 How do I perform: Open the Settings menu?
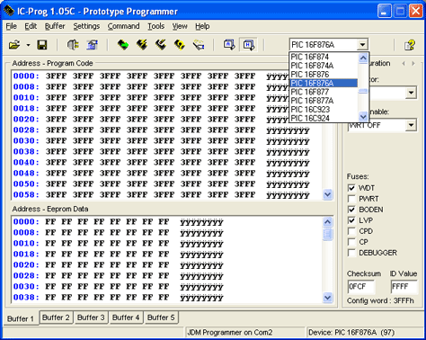click(x=86, y=26)
